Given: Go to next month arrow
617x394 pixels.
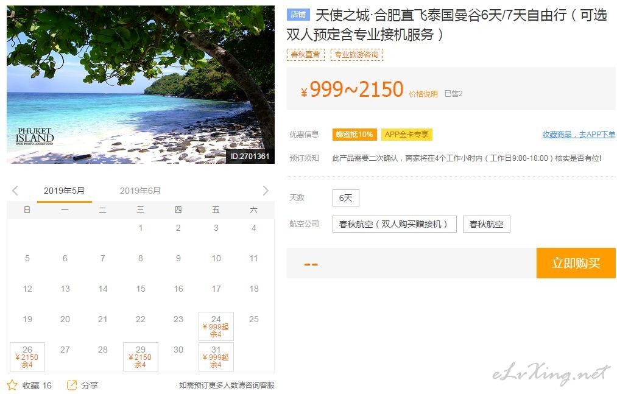Looking at the screenshot, I should click(x=266, y=191).
